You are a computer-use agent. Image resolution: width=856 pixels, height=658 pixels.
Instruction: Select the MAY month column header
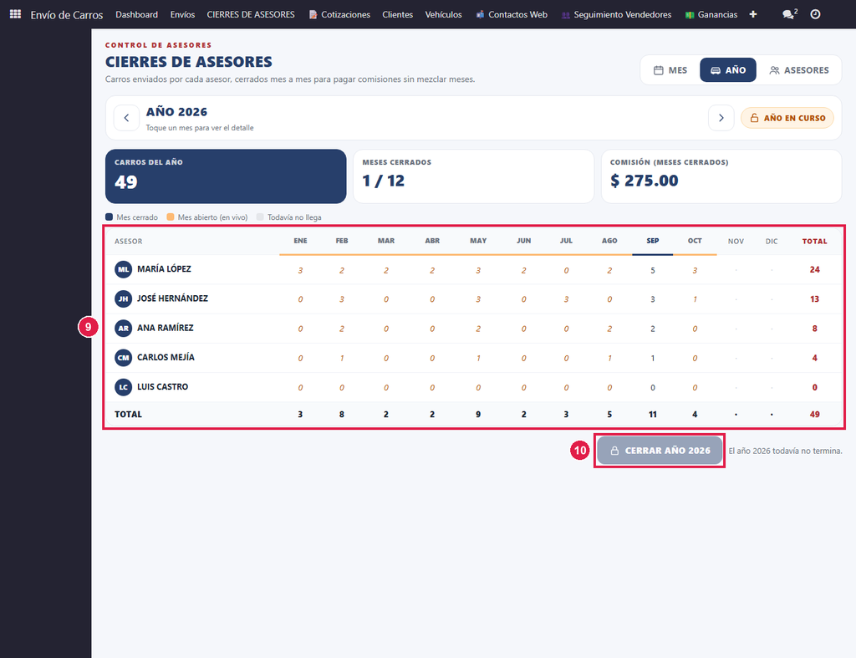coord(478,241)
